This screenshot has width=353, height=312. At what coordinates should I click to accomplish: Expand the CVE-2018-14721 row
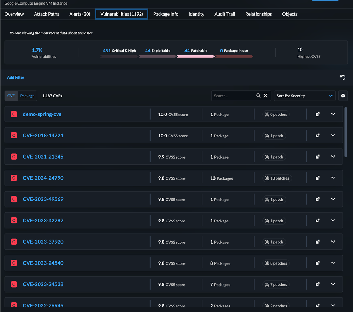click(333, 136)
